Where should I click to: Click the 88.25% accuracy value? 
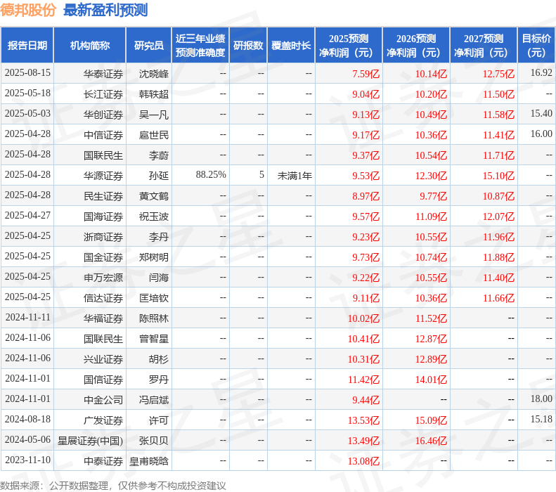(x=211, y=175)
